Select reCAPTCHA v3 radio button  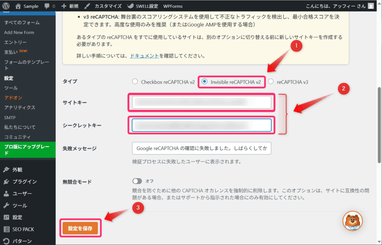(271, 81)
